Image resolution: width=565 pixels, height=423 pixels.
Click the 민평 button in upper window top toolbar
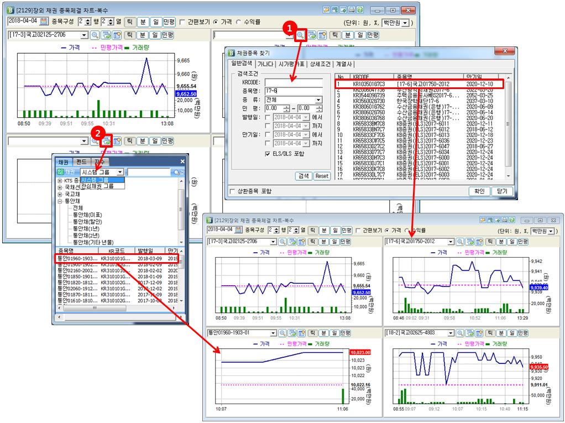point(169,22)
